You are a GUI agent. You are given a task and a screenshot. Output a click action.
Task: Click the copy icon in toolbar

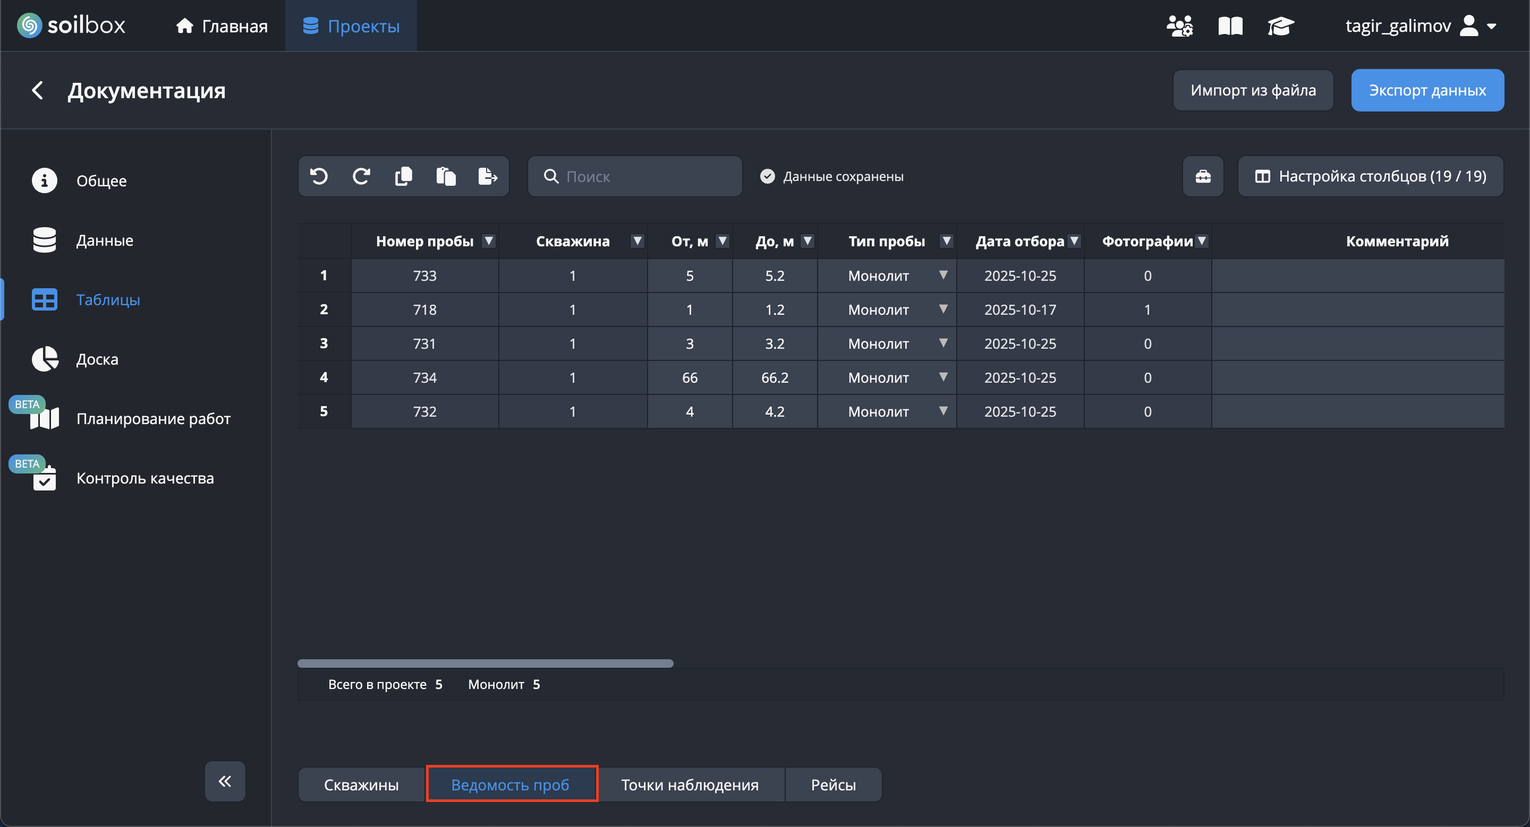(403, 176)
